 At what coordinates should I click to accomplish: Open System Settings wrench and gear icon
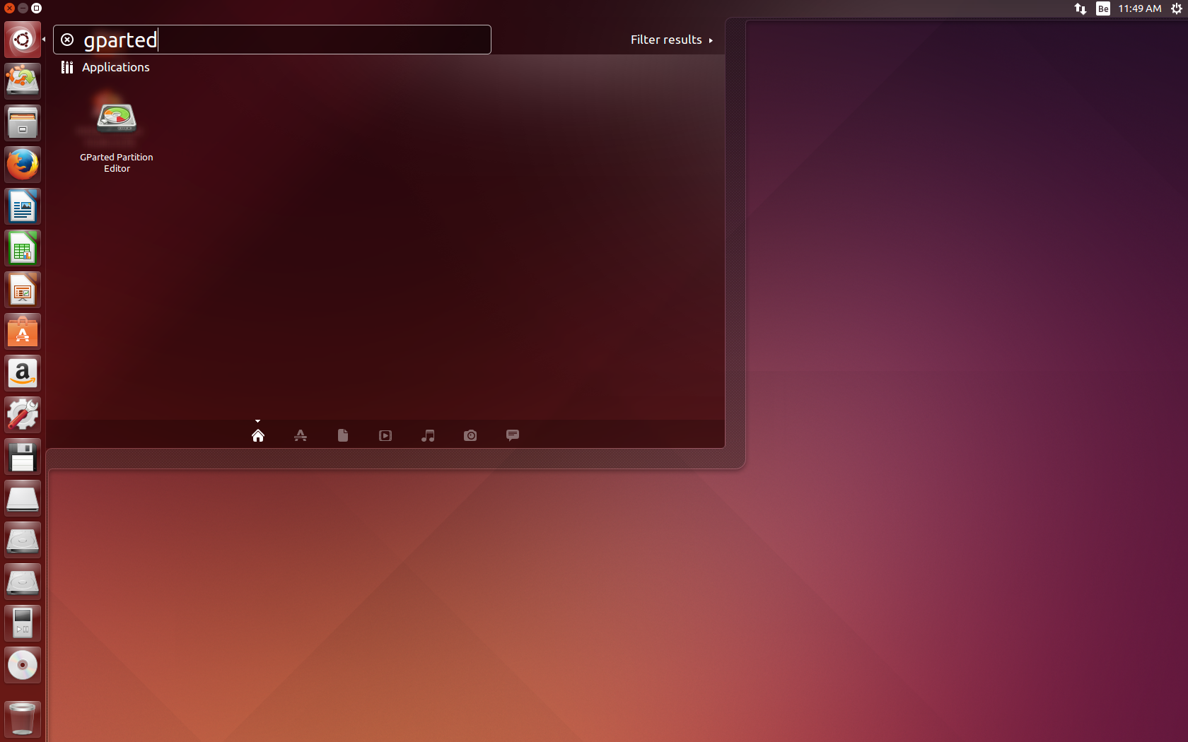pos(23,415)
